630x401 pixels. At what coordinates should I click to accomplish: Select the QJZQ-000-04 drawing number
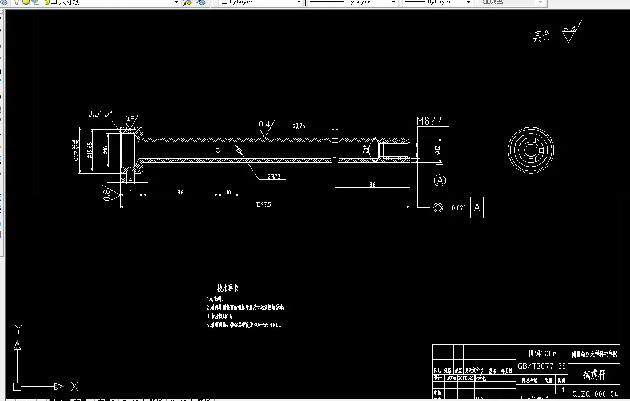coord(595,394)
